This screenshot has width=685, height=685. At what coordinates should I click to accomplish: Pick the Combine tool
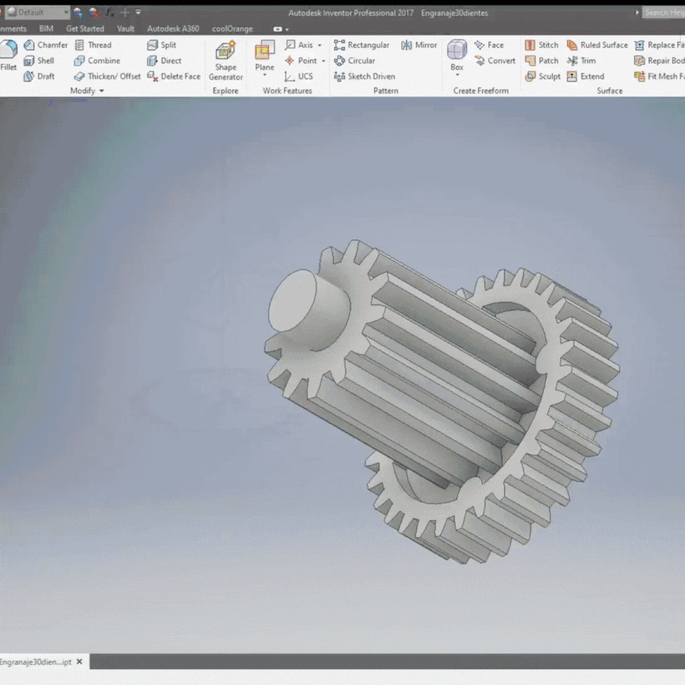coord(97,61)
